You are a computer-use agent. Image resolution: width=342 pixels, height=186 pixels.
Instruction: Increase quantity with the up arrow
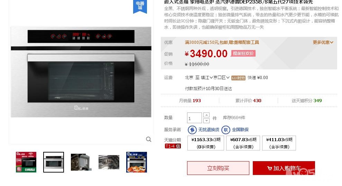[206, 115]
